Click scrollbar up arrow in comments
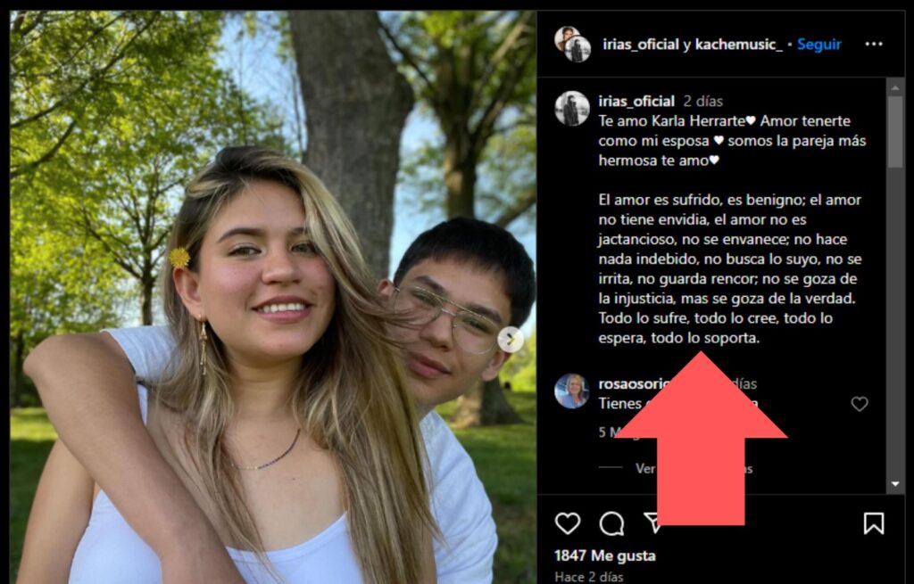This screenshot has width=914, height=584. point(894,87)
